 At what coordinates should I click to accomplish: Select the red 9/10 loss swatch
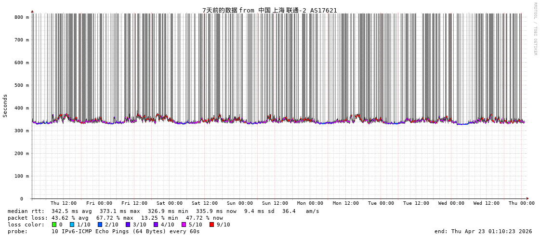[x=211, y=225]
